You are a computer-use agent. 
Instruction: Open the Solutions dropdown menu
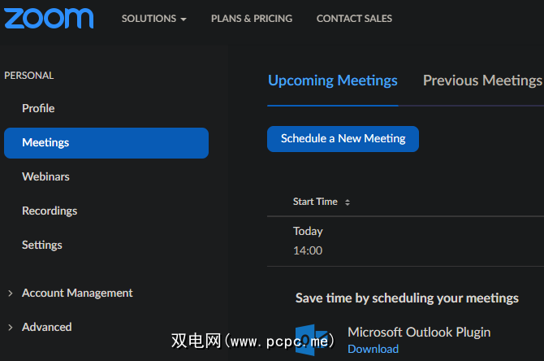153,19
